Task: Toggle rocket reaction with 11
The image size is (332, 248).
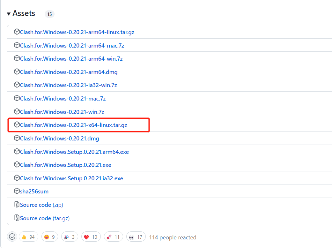Action: (x=113, y=237)
